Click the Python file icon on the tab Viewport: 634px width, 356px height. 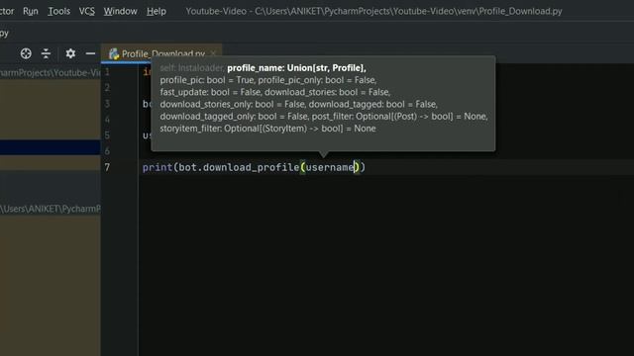tap(114, 53)
